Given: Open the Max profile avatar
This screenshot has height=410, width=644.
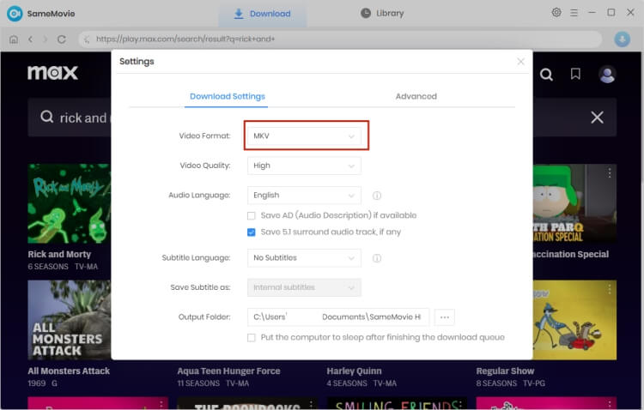Looking at the screenshot, I should (x=606, y=75).
